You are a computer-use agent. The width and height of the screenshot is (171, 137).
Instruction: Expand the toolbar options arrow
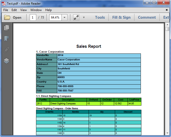(x=84, y=17)
